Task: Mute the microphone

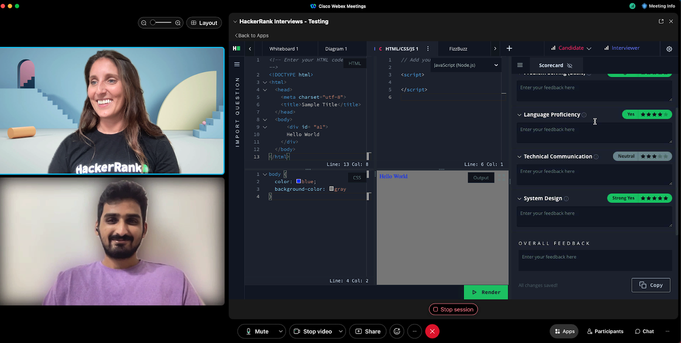Action: [x=258, y=331]
